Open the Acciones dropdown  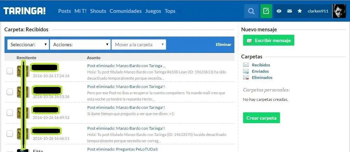pos(80,45)
